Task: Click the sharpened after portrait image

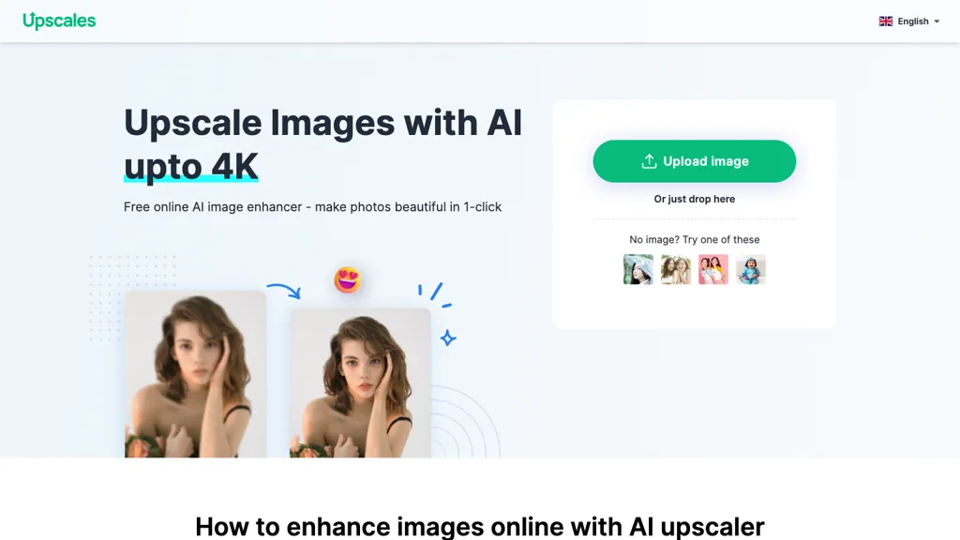Action: coord(360,382)
